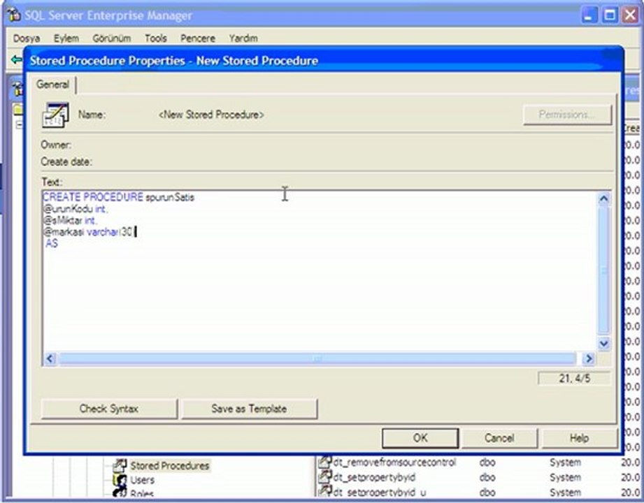The height and width of the screenshot is (503, 644).
Task: Click the <New Stored Procedure> name text
Action: coord(211,115)
